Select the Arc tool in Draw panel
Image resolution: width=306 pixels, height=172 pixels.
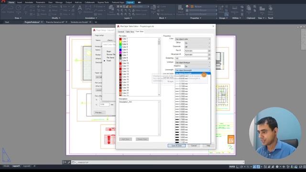[x=26, y=9]
